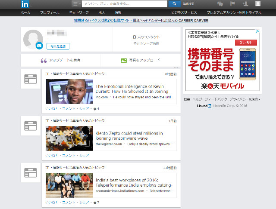Click the '13時間前' timestamp on third post

(169, 168)
